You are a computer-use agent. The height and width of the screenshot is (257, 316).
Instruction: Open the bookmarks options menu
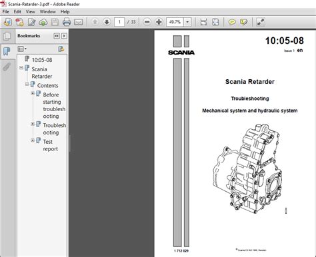[22, 49]
